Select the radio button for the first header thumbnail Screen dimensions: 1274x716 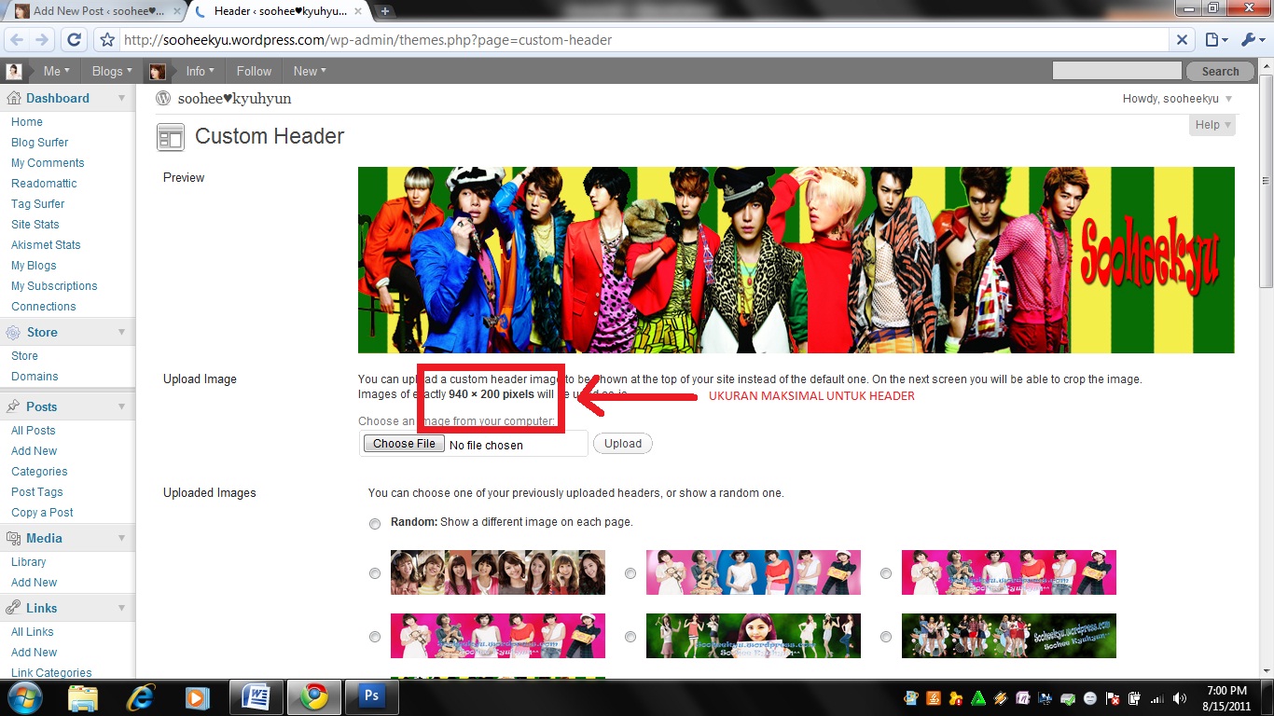pos(375,573)
